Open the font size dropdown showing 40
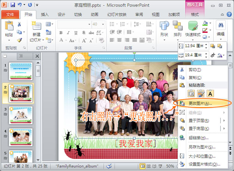 pos(103,24)
